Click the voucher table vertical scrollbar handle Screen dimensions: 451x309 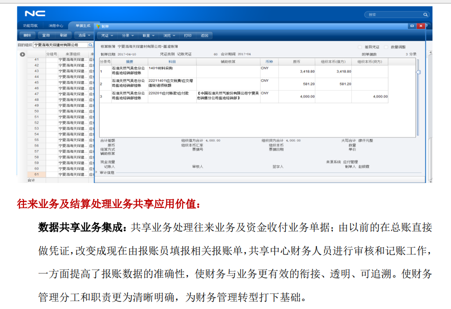point(418,72)
